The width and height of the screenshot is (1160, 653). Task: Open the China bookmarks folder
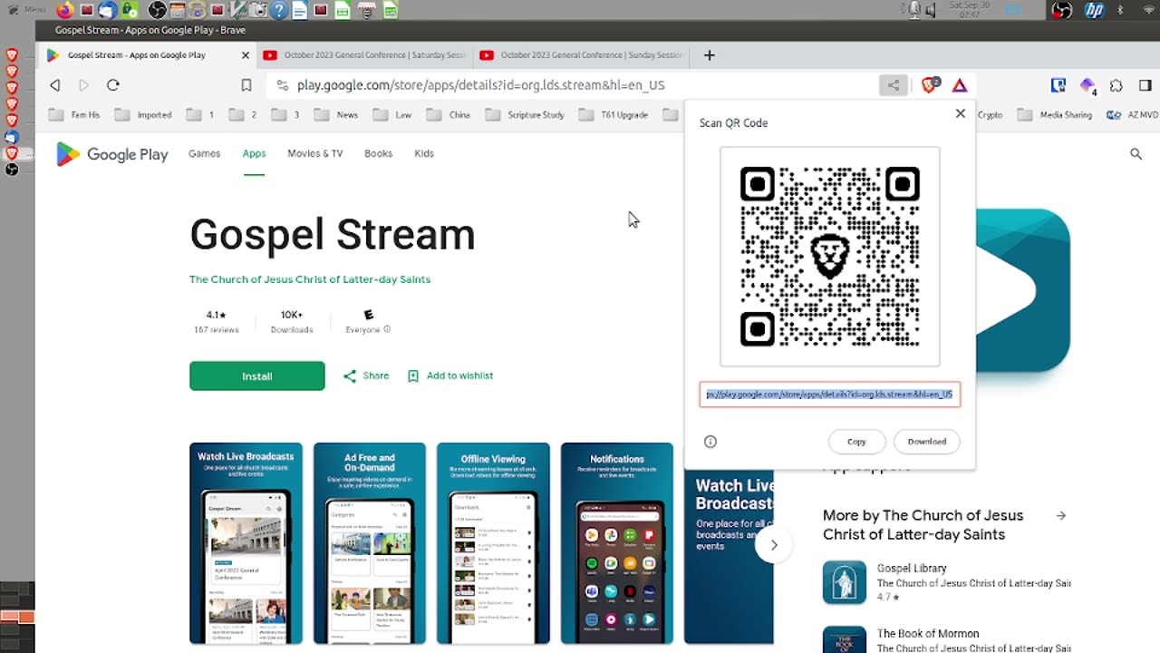pyautogui.click(x=448, y=115)
